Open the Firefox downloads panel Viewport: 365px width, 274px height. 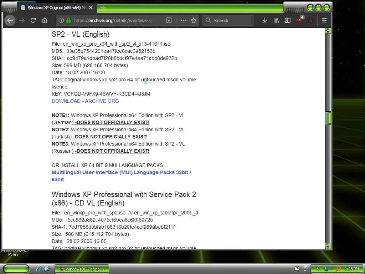pos(265,20)
